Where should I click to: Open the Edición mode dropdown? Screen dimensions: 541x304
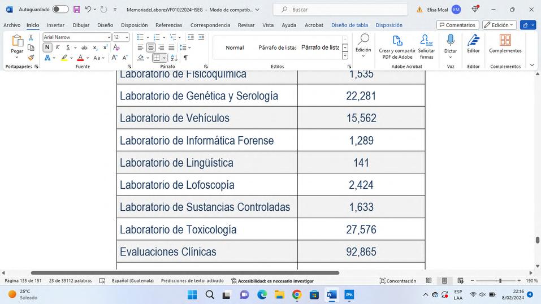coord(499,25)
